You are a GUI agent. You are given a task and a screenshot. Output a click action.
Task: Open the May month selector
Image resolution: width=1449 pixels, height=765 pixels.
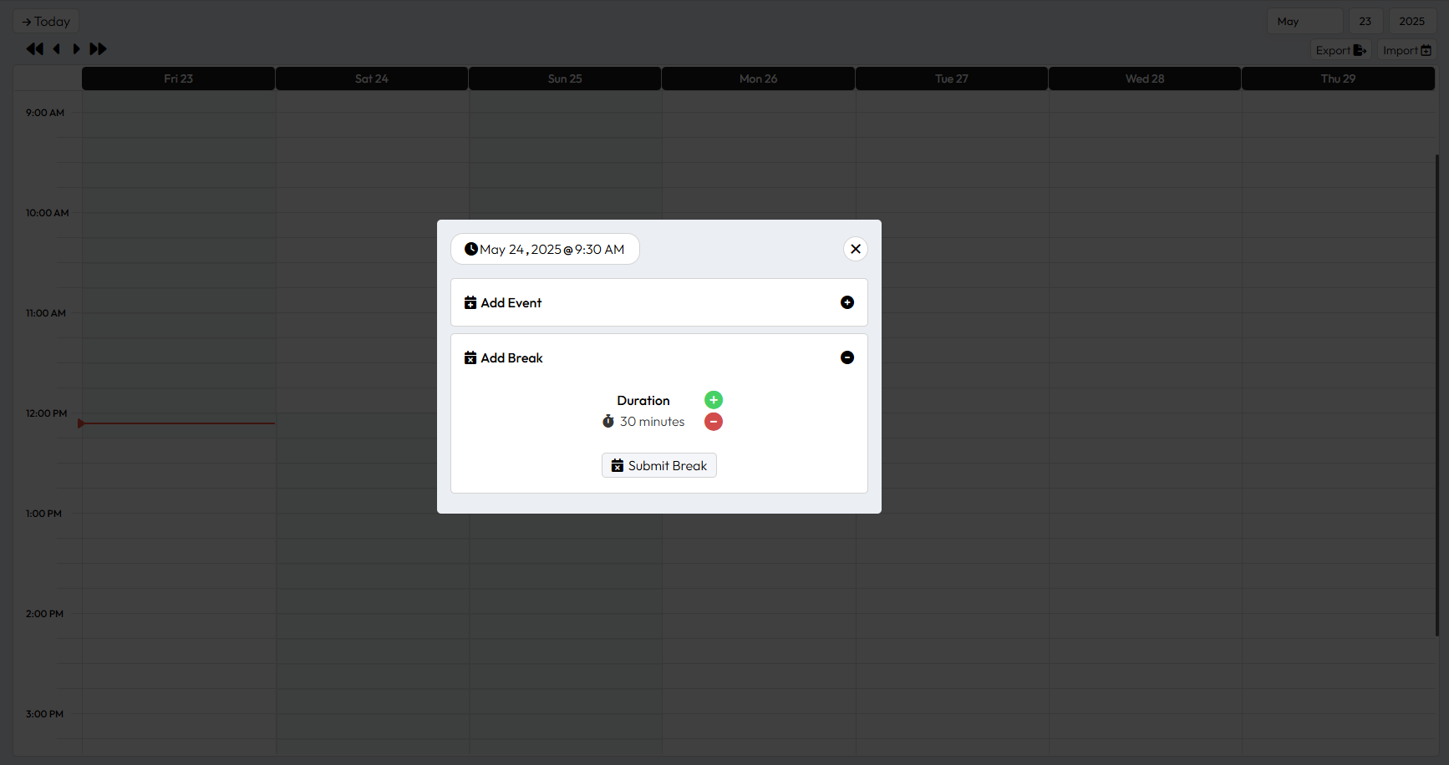tap(1304, 21)
